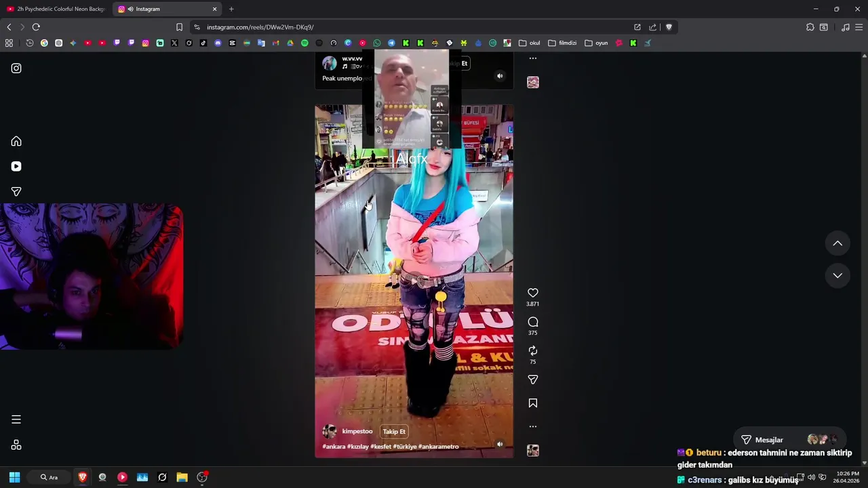This screenshot has height=488, width=868.
Task: Open direct messages paper plane in sidebar
Action: (x=16, y=192)
